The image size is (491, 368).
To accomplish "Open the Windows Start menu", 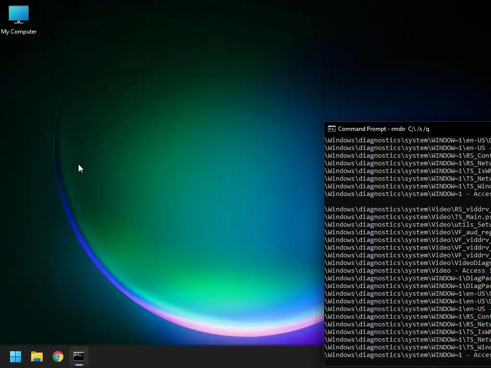I will point(15,356).
